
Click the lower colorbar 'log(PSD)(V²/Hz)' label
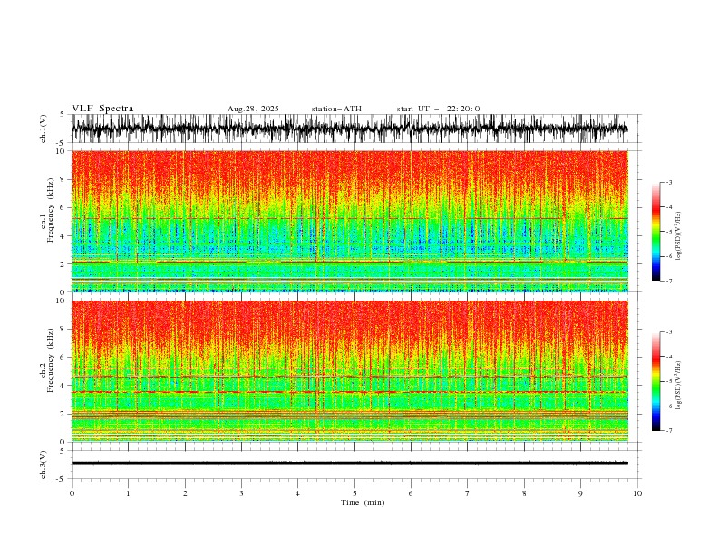click(678, 385)
